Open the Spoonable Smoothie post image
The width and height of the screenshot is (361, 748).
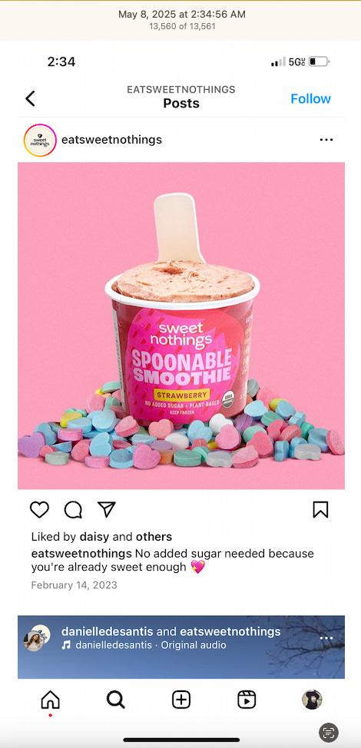(181, 326)
